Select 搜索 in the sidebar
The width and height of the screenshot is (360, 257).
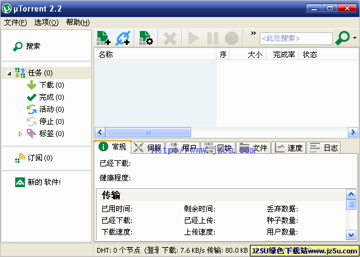tap(26, 46)
